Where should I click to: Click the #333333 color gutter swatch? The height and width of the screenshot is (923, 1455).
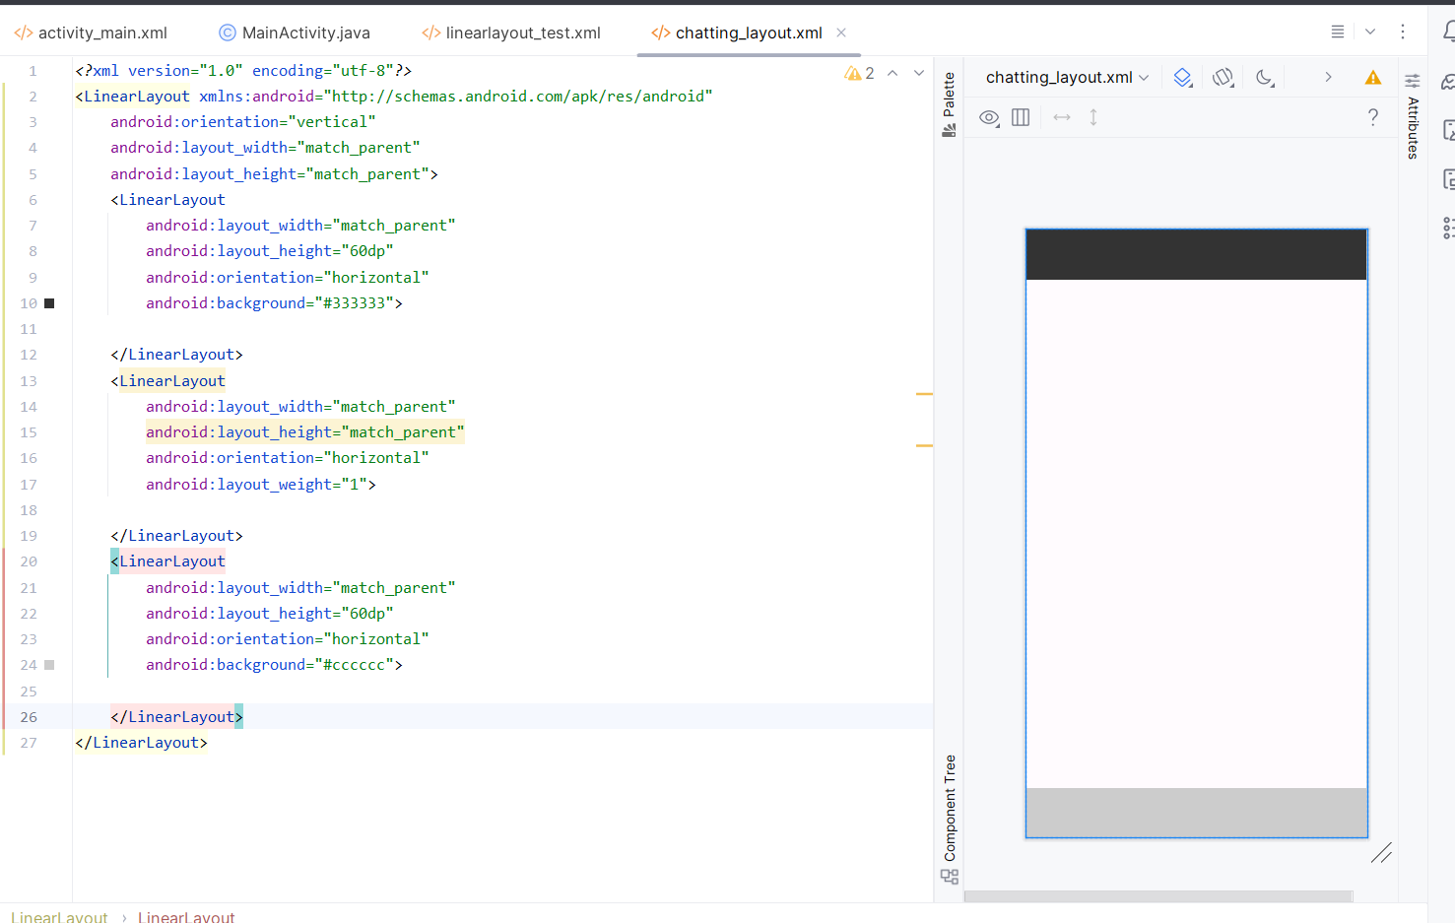pos(49,303)
